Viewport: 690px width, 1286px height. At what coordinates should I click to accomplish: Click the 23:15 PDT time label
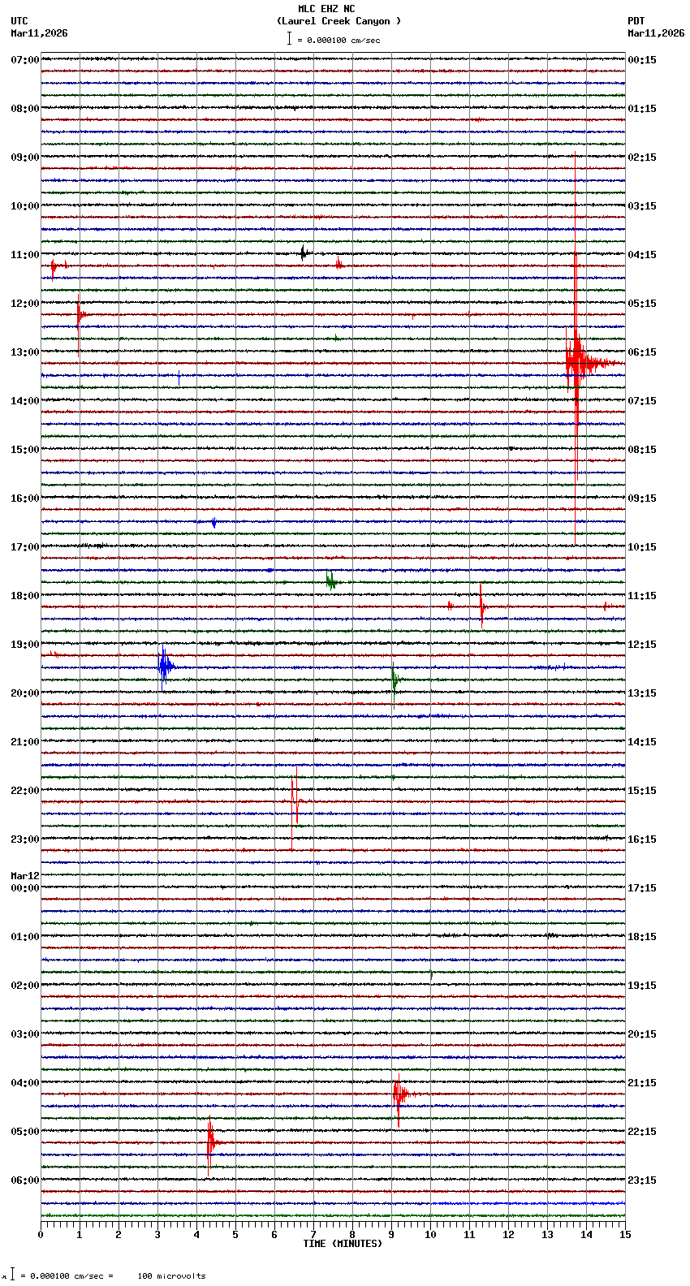(x=642, y=1180)
